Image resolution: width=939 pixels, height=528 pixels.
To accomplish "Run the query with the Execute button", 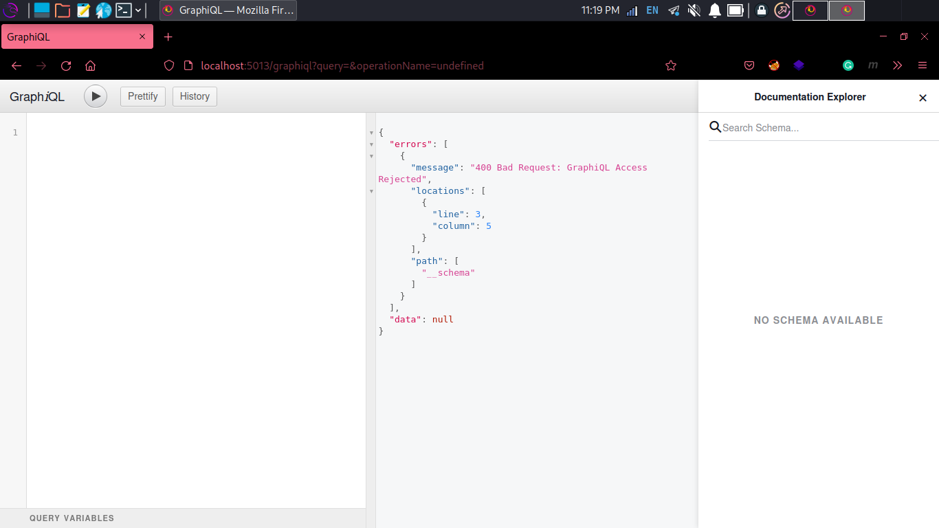I will click(96, 96).
